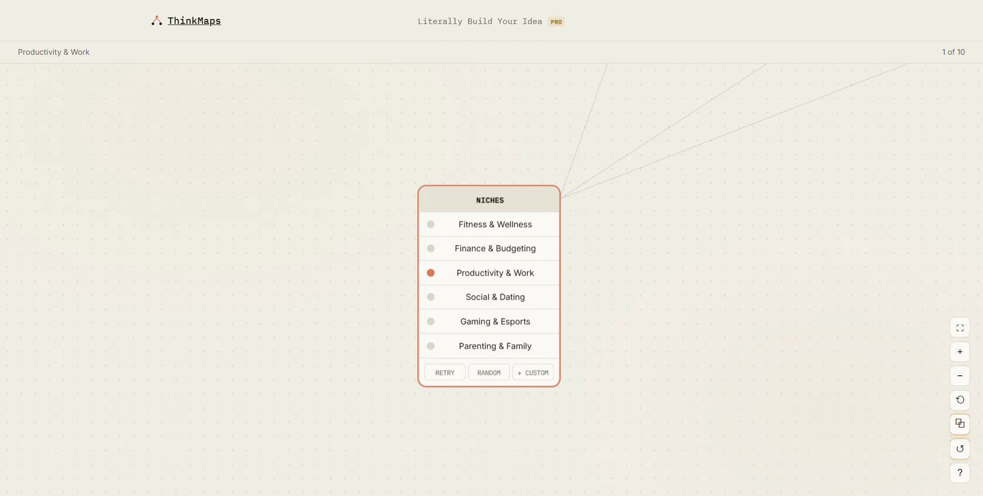The height and width of the screenshot is (496, 983).
Task: Select the Fitness & Wellness radio dot
Action: pyautogui.click(x=431, y=224)
